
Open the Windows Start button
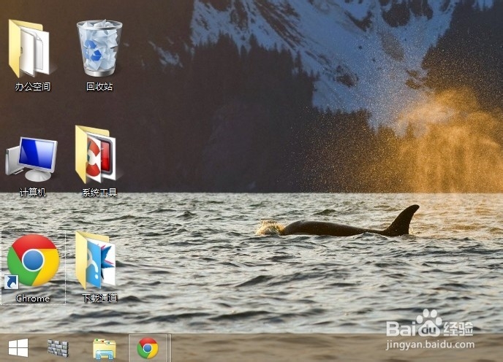[x=18, y=348]
